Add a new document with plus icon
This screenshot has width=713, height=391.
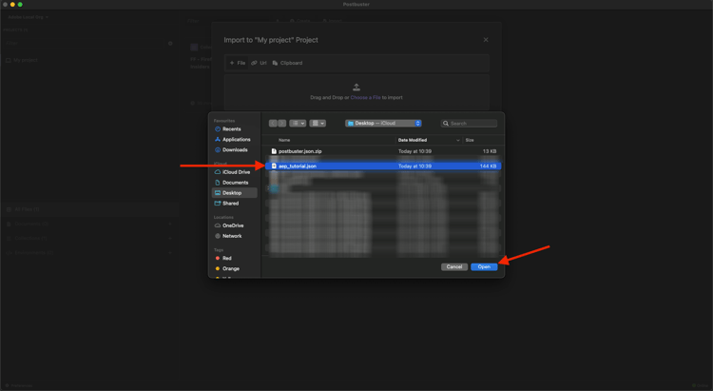point(170,224)
